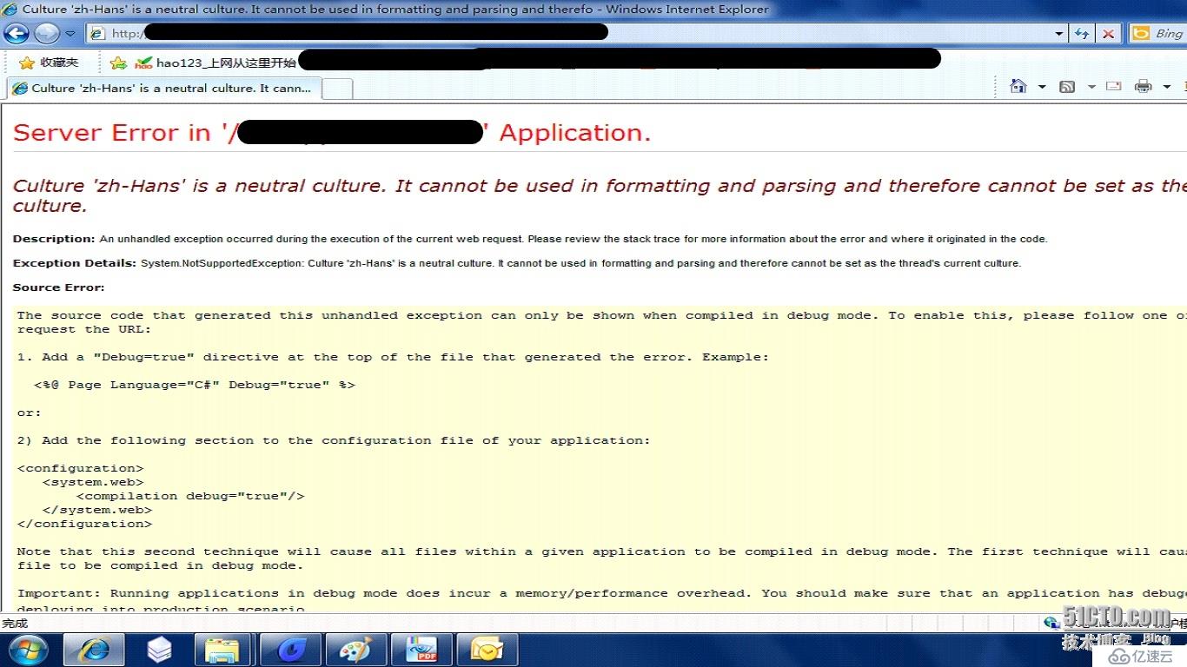Click the RSS feeds icon
1187x667 pixels.
[1067, 87]
